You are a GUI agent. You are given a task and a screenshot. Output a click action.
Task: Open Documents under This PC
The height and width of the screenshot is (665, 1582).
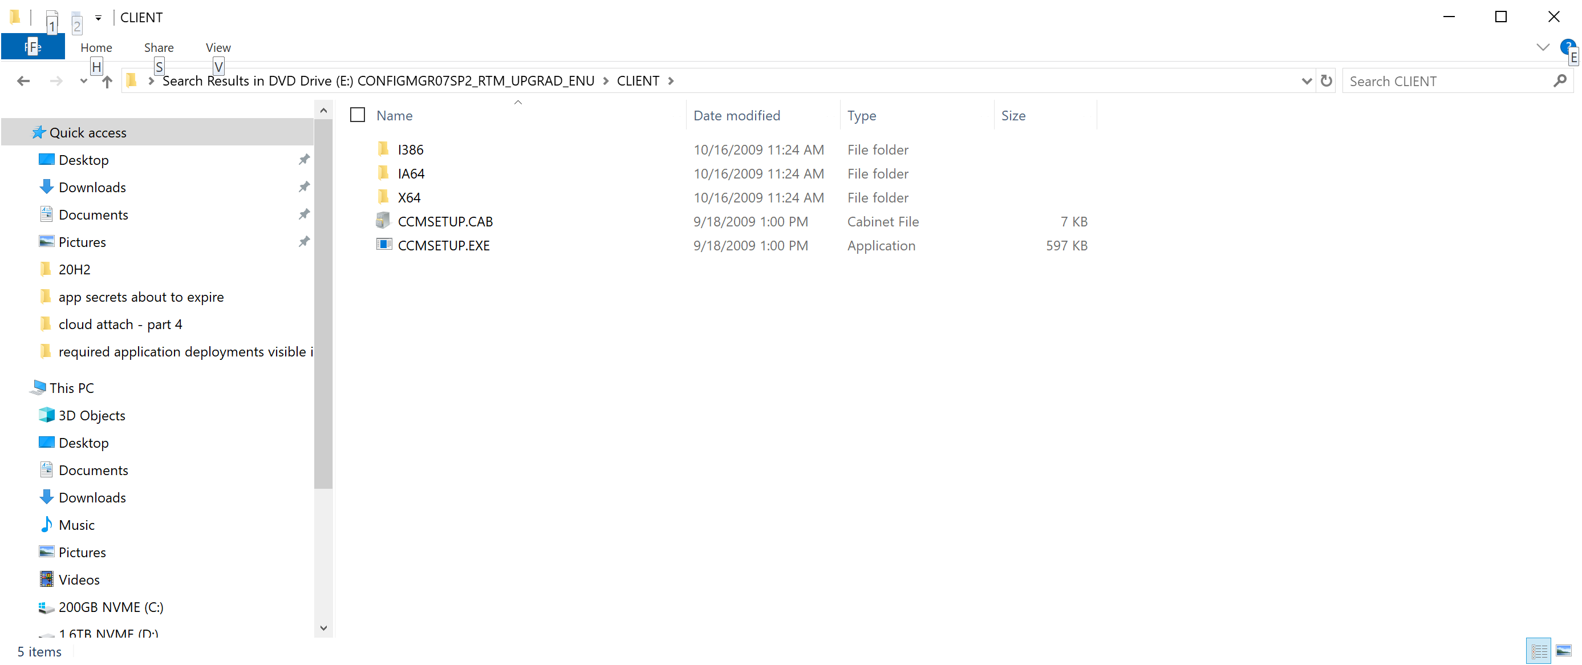pyautogui.click(x=94, y=470)
